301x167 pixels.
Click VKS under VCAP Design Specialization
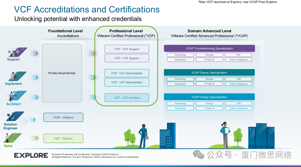coord(239,103)
